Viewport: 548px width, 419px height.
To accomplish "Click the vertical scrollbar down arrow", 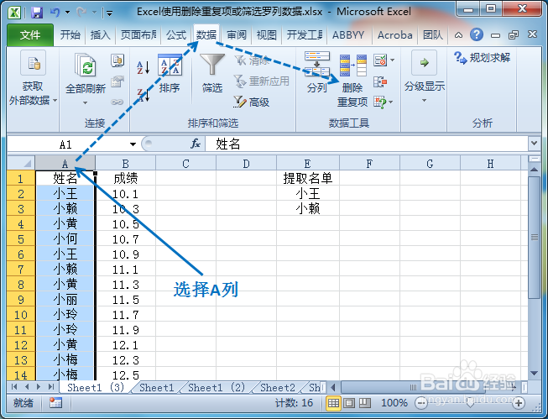I will (534, 374).
